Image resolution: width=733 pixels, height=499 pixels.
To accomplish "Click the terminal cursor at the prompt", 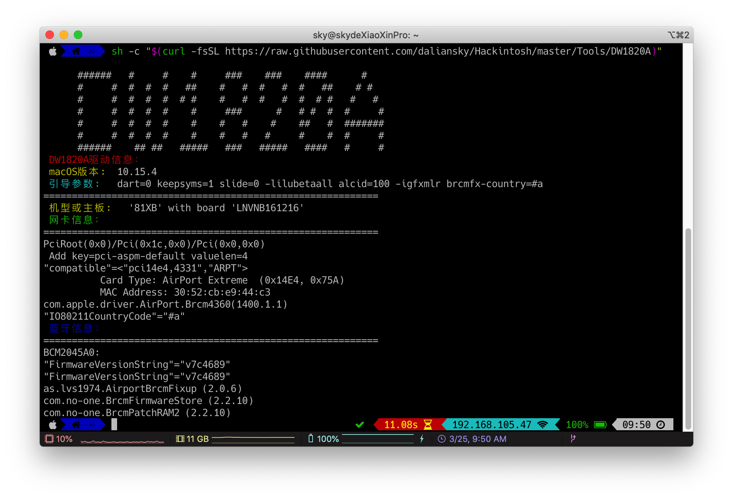I will 114,424.
